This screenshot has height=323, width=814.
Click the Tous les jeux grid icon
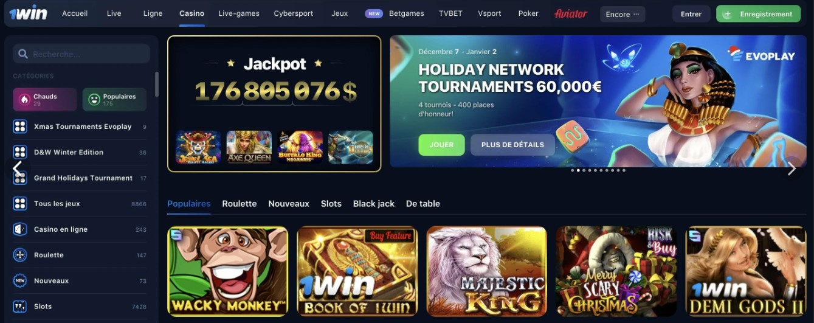click(20, 204)
